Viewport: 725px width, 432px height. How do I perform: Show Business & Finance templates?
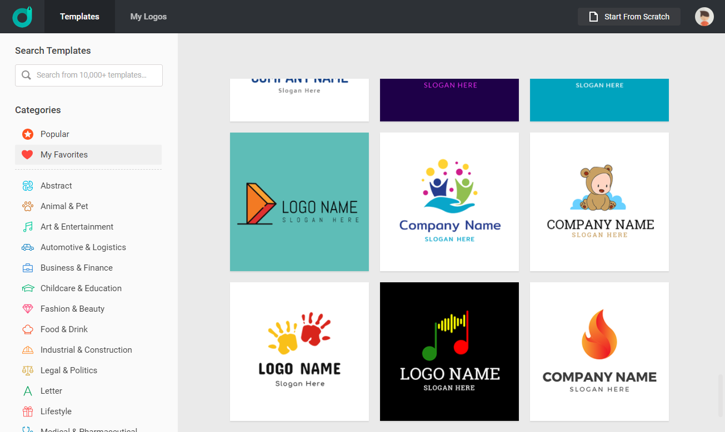click(88, 268)
